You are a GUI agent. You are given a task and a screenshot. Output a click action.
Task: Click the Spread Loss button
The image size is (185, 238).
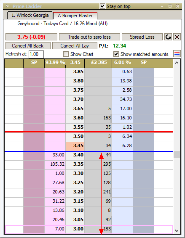click(x=142, y=37)
